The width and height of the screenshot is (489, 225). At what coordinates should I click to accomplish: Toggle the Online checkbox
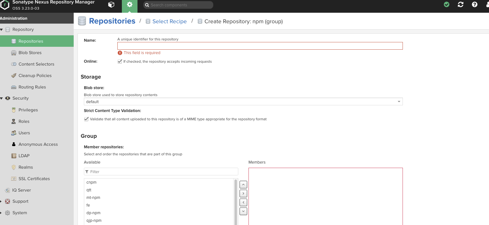point(120,61)
